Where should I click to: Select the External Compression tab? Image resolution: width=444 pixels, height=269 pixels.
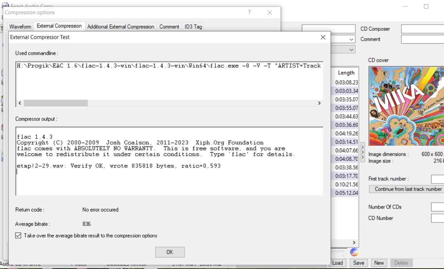tap(59, 26)
